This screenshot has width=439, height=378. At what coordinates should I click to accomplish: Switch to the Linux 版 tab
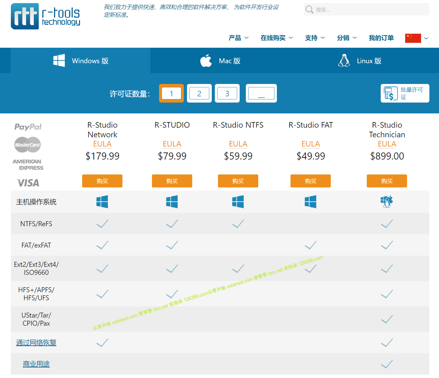pos(360,60)
